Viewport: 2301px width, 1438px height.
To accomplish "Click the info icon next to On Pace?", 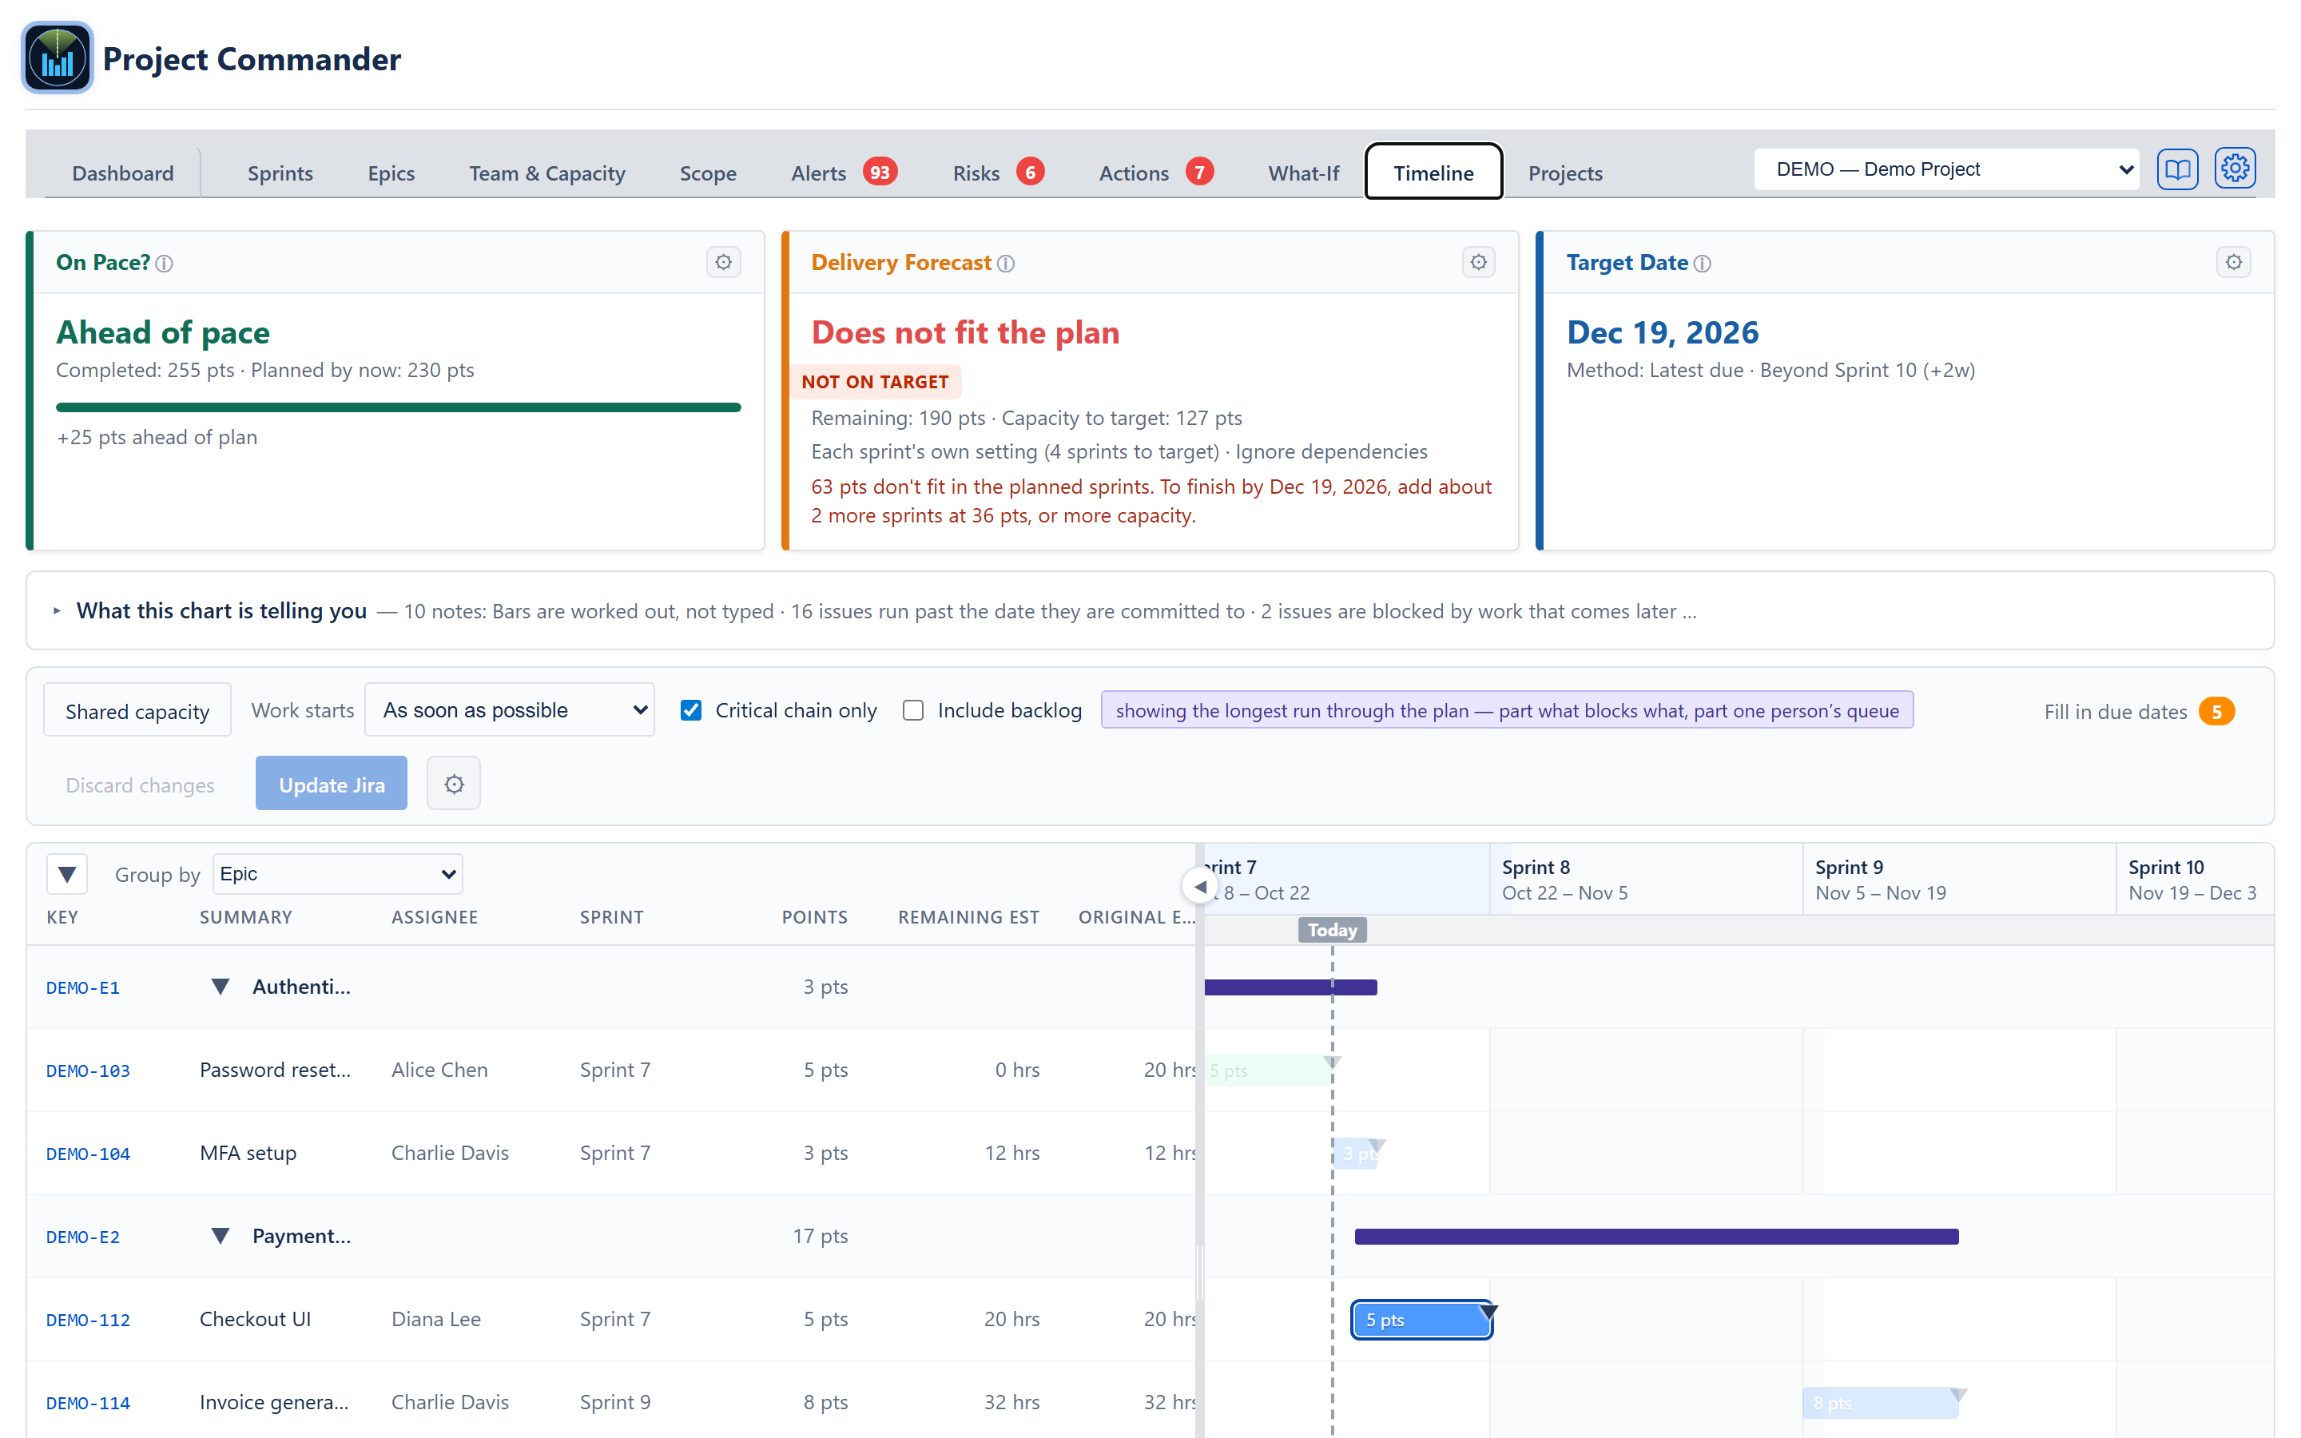I will (x=165, y=264).
